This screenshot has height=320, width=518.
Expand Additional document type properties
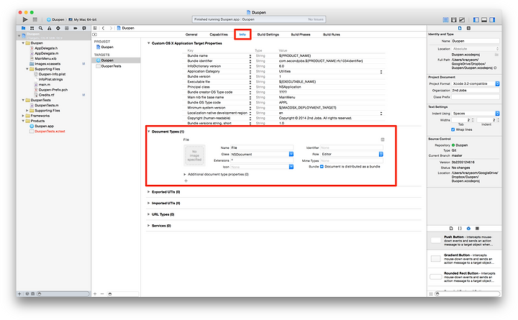point(185,174)
